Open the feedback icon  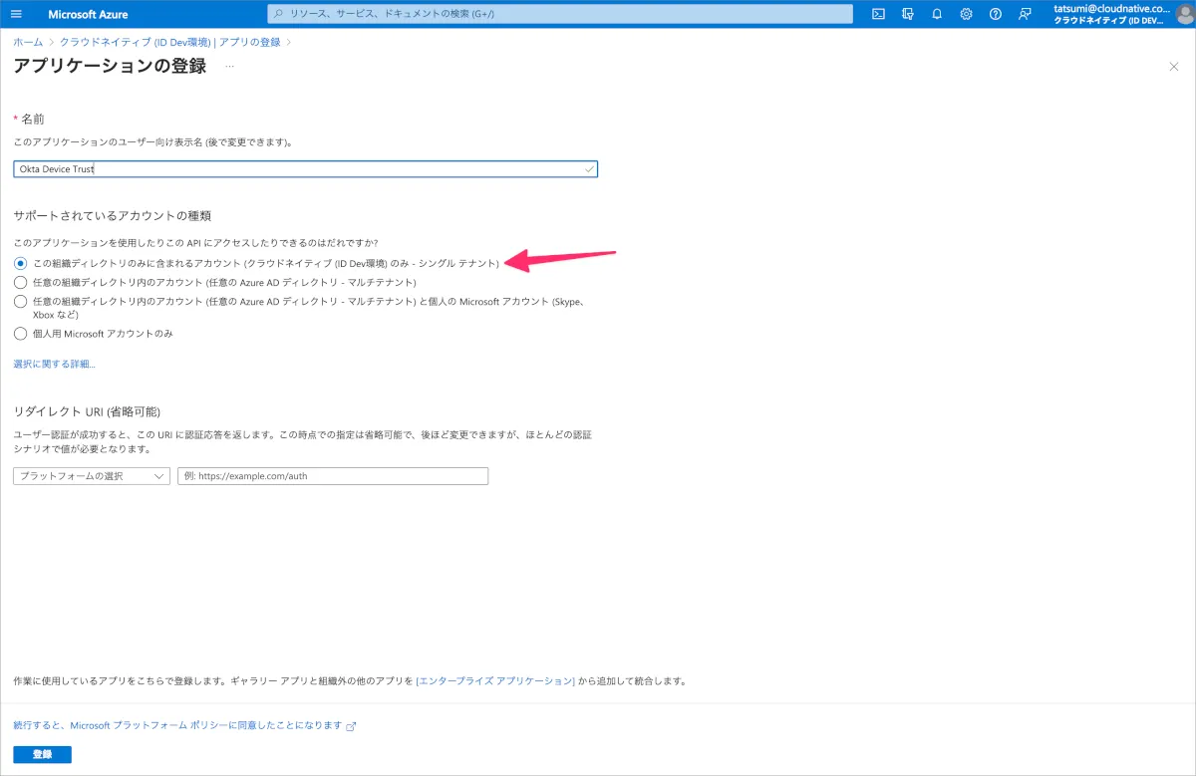(x=1025, y=14)
